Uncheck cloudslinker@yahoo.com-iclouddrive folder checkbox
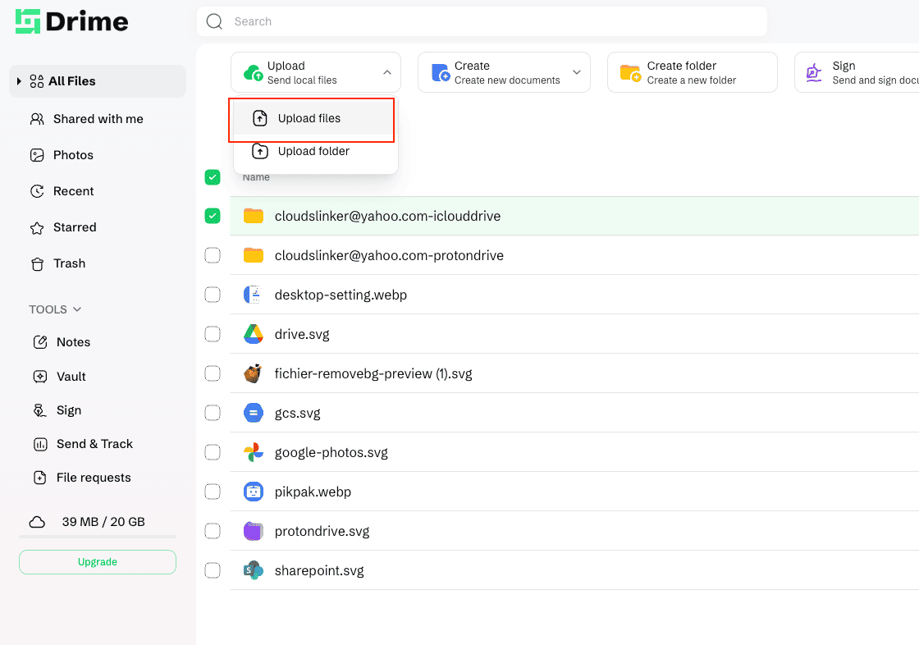 [213, 216]
